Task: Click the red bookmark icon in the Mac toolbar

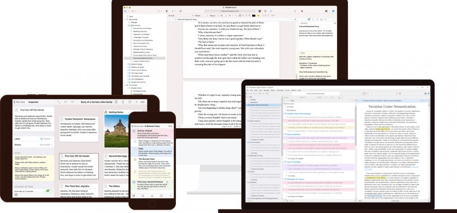Action: pos(302,11)
